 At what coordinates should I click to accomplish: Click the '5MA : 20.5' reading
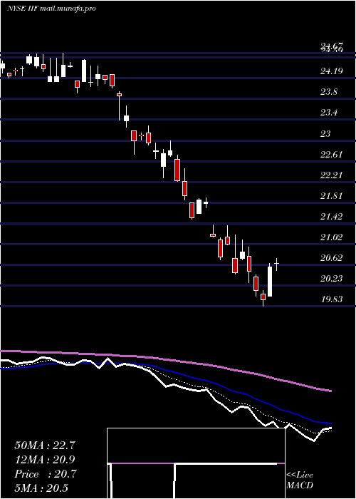[x=41, y=488]
